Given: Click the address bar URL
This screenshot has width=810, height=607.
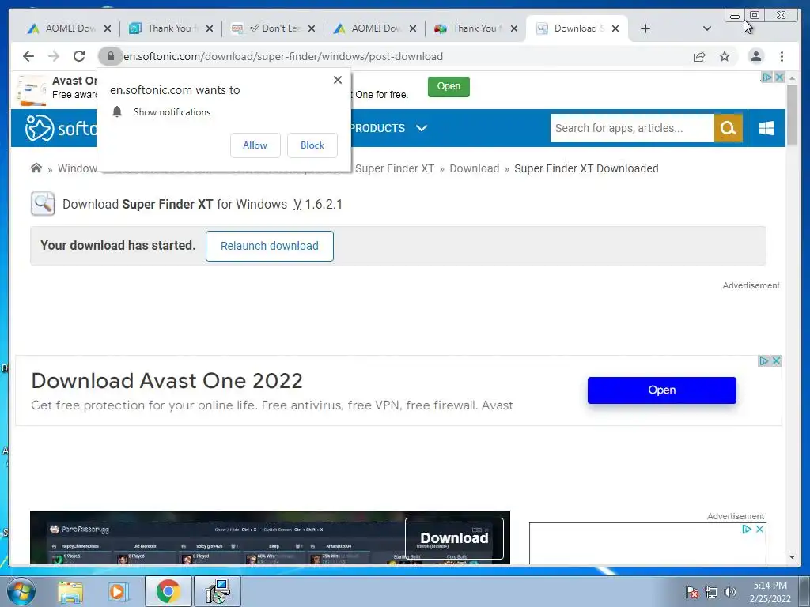Looking at the screenshot, I should pos(282,56).
